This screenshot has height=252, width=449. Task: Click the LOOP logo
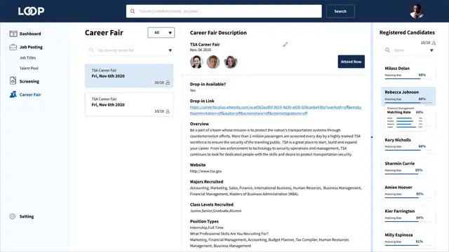point(31,11)
